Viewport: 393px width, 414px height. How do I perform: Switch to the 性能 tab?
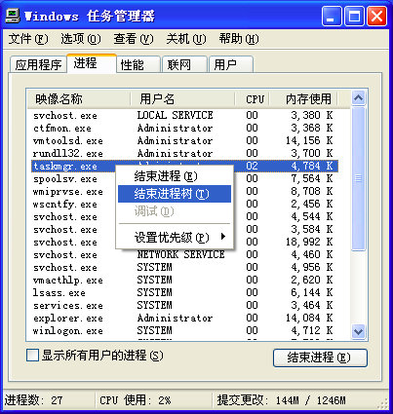pos(138,64)
